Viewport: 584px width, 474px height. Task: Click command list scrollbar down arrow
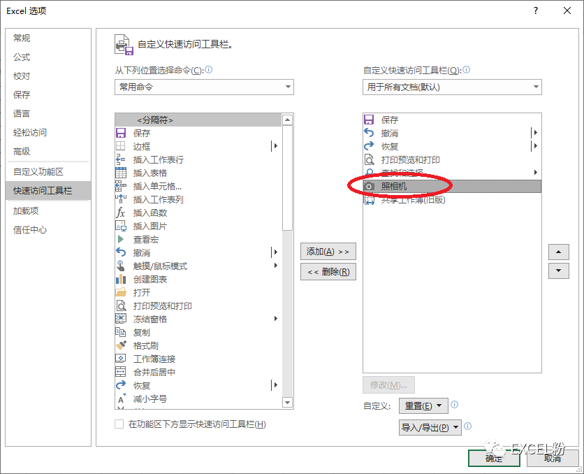287,403
